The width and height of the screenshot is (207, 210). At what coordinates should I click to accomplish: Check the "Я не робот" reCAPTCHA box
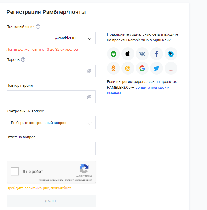tap(15, 172)
